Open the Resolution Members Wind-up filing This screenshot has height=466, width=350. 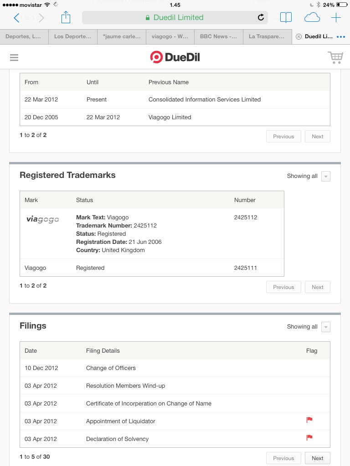(125, 386)
